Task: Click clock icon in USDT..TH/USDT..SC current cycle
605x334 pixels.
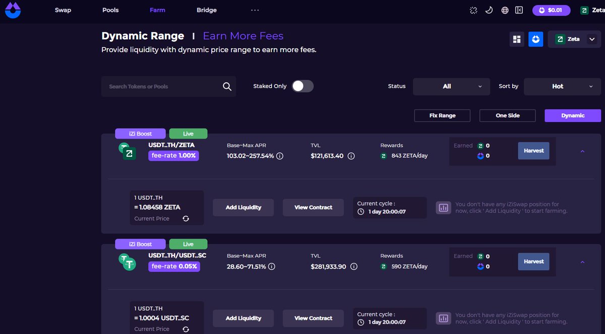Action: coord(360,322)
